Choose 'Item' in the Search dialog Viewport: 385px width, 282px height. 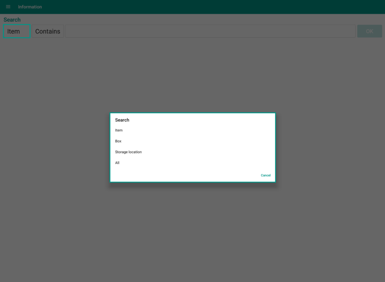click(119, 130)
